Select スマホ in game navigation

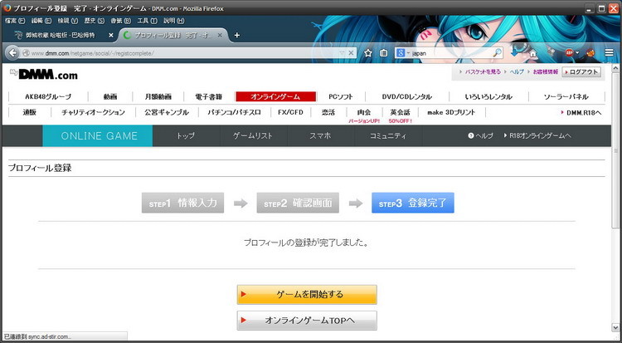[320, 136]
